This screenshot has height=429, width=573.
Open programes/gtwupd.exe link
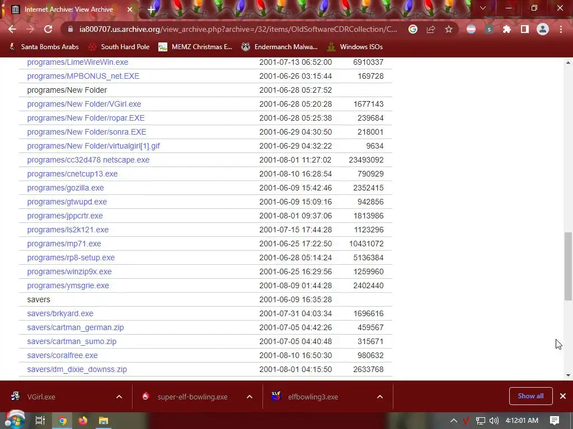(x=67, y=202)
